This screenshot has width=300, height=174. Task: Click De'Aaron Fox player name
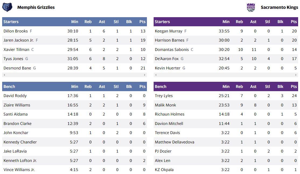(x=167, y=59)
